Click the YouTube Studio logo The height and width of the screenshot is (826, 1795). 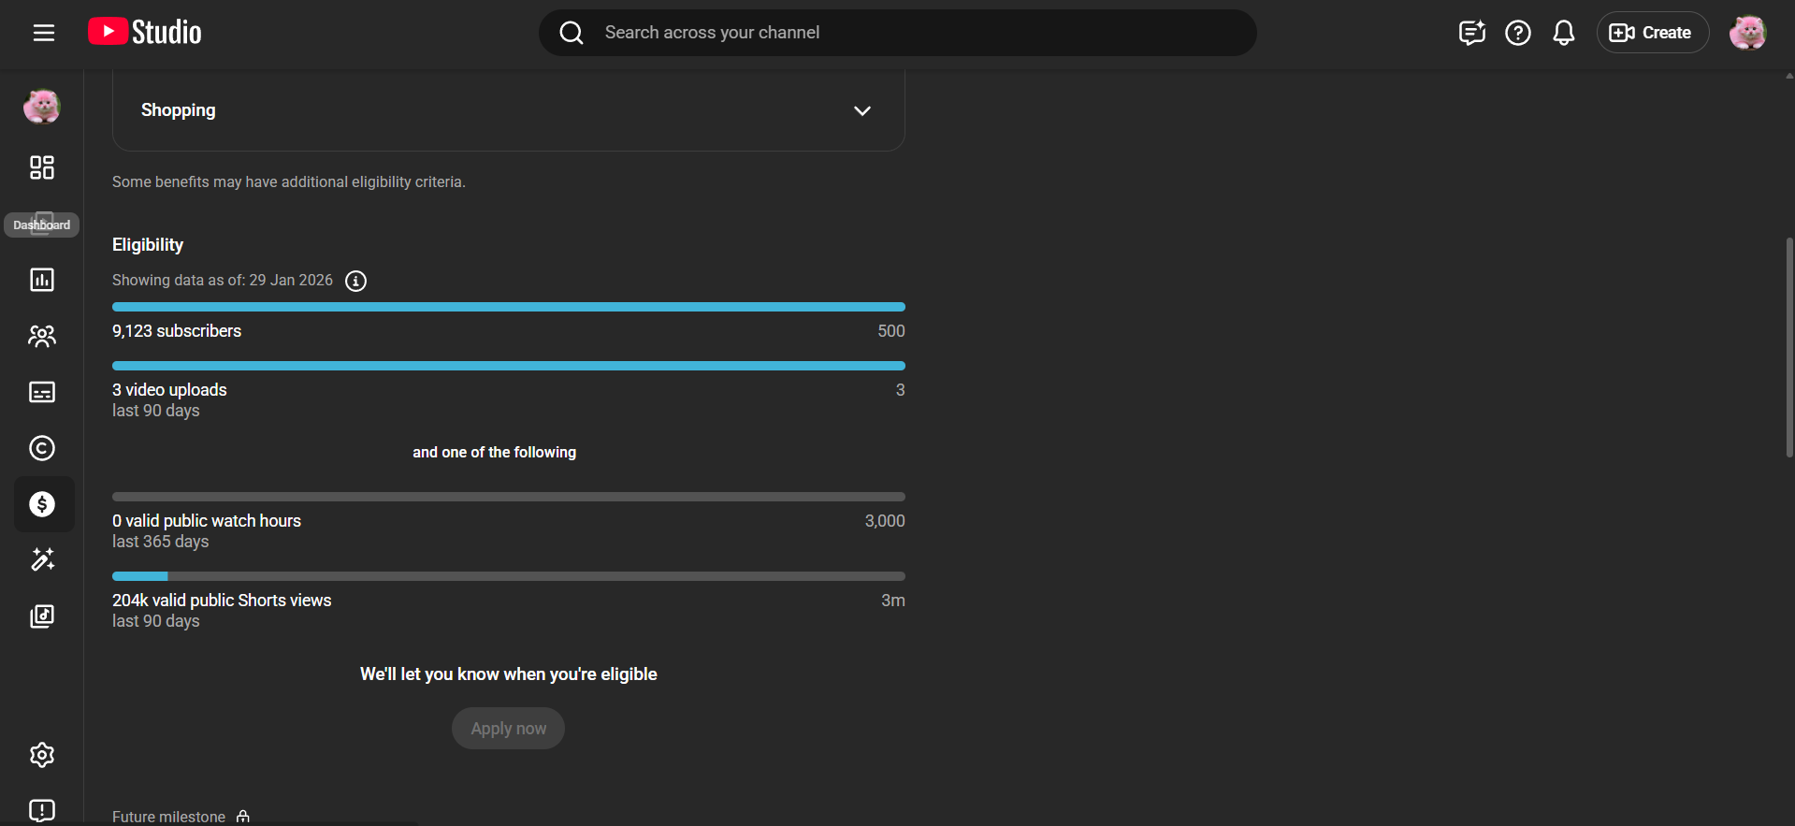145,33
